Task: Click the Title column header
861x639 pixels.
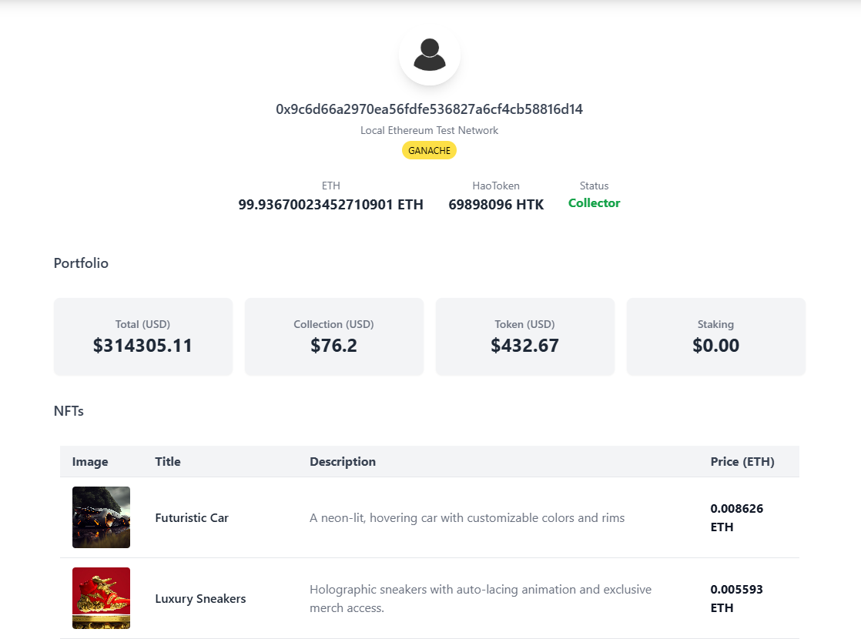Action: coord(168,461)
